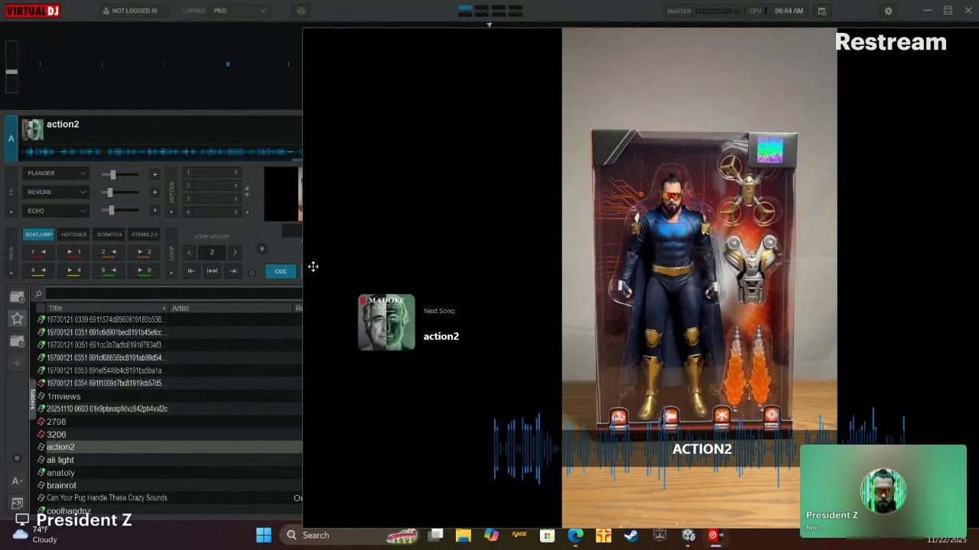Screen dimensions: 979x550
Task: Sort by Artist column header
Action: point(231,308)
